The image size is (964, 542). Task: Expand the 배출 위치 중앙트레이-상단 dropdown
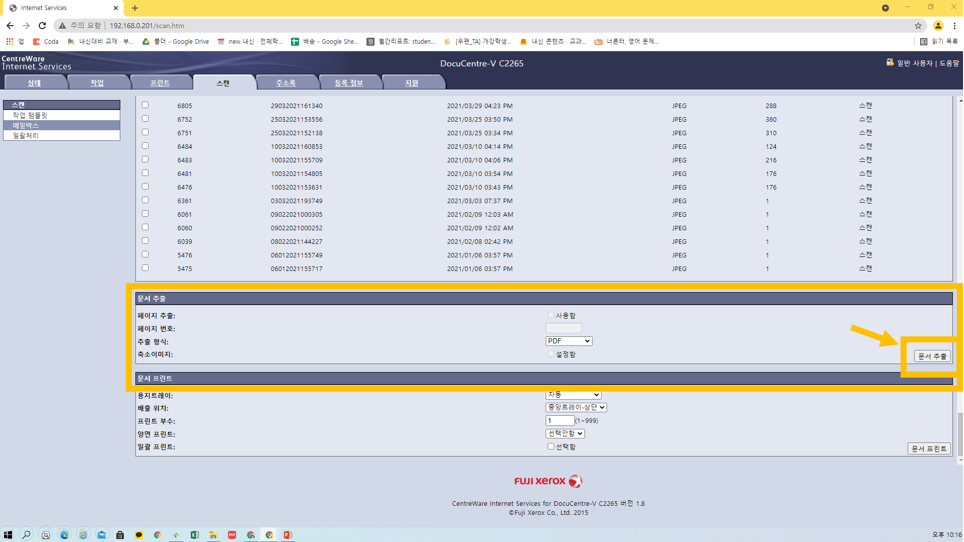pyautogui.click(x=576, y=407)
